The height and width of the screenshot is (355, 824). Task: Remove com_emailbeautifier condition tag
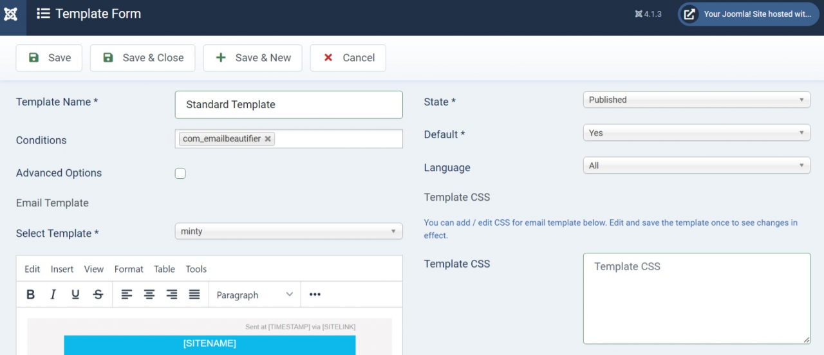(x=268, y=139)
